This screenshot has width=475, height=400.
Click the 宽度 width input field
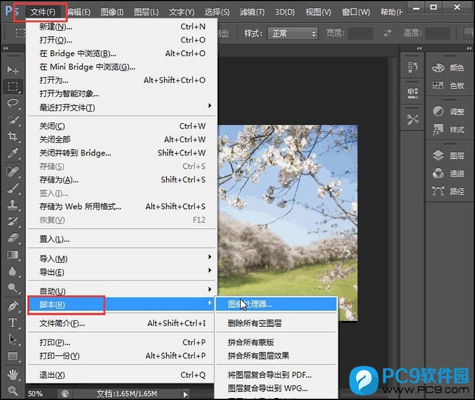360,34
